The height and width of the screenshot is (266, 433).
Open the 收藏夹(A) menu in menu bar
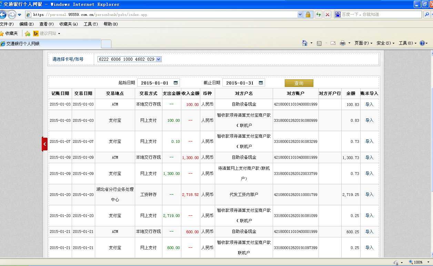(x=68, y=24)
